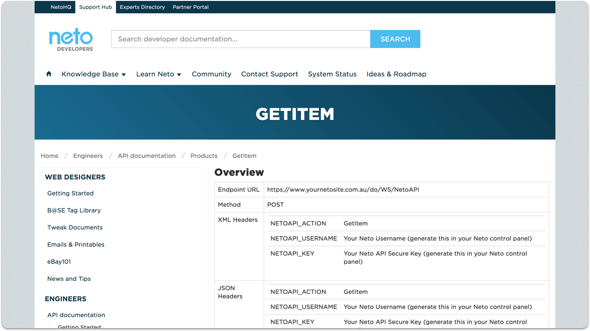Open Ideas & Roadmap menu item
Image resolution: width=590 pixels, height=331 pixels.
coord(396,74)
